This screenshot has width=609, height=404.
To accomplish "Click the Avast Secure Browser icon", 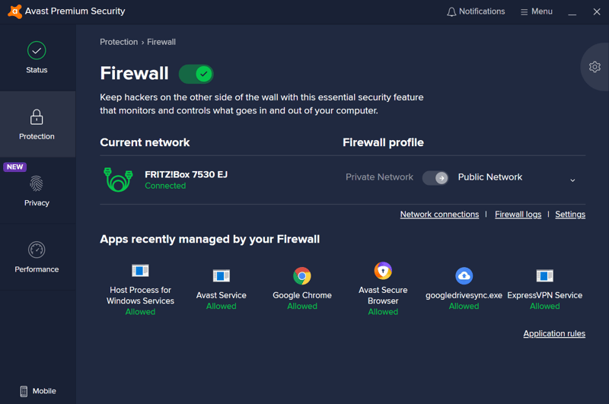I will [x=383, y=270].
